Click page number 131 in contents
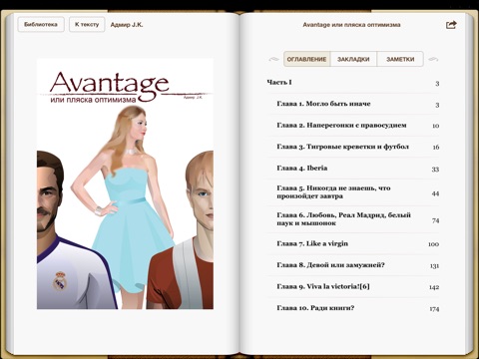The width and height of the screenshot is (479, 359). click(x=434, y=266)
